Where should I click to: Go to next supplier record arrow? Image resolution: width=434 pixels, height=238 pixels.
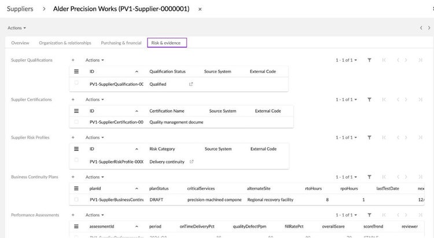coord(429,28)
